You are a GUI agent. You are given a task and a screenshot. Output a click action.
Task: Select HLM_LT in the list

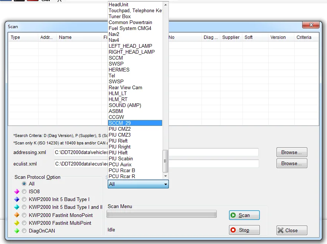tap(135, 93)
